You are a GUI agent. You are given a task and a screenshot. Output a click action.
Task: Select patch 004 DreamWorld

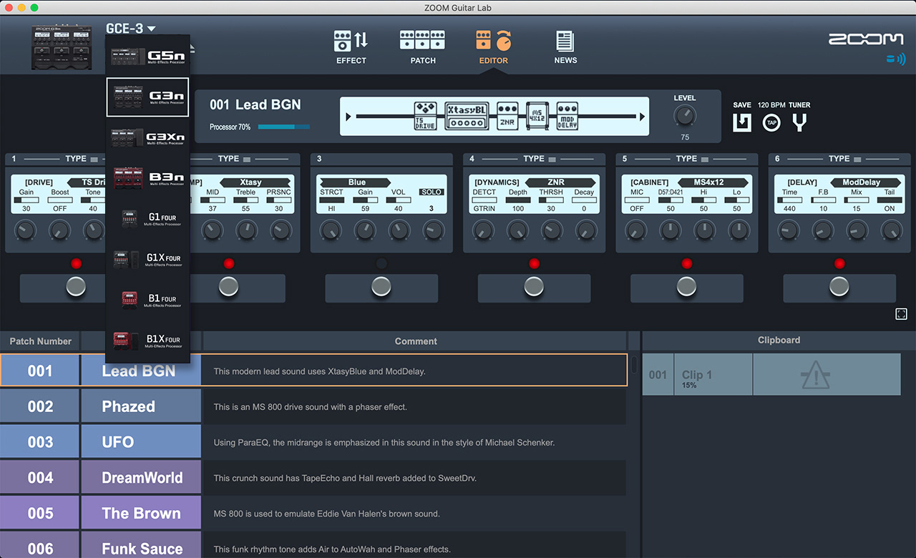click(313, 477)
